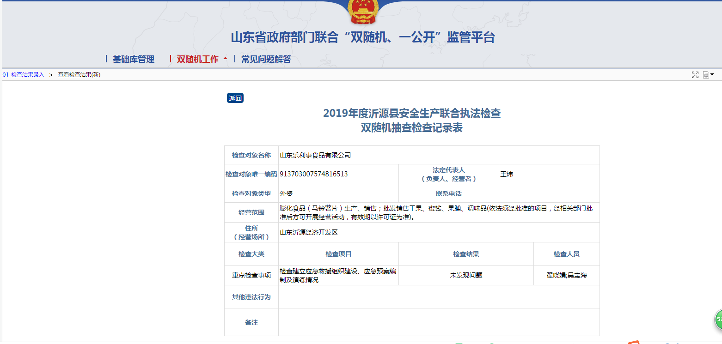Select the 双随机工作 menu item
The image size is (722, 344).
pos(197,59)
